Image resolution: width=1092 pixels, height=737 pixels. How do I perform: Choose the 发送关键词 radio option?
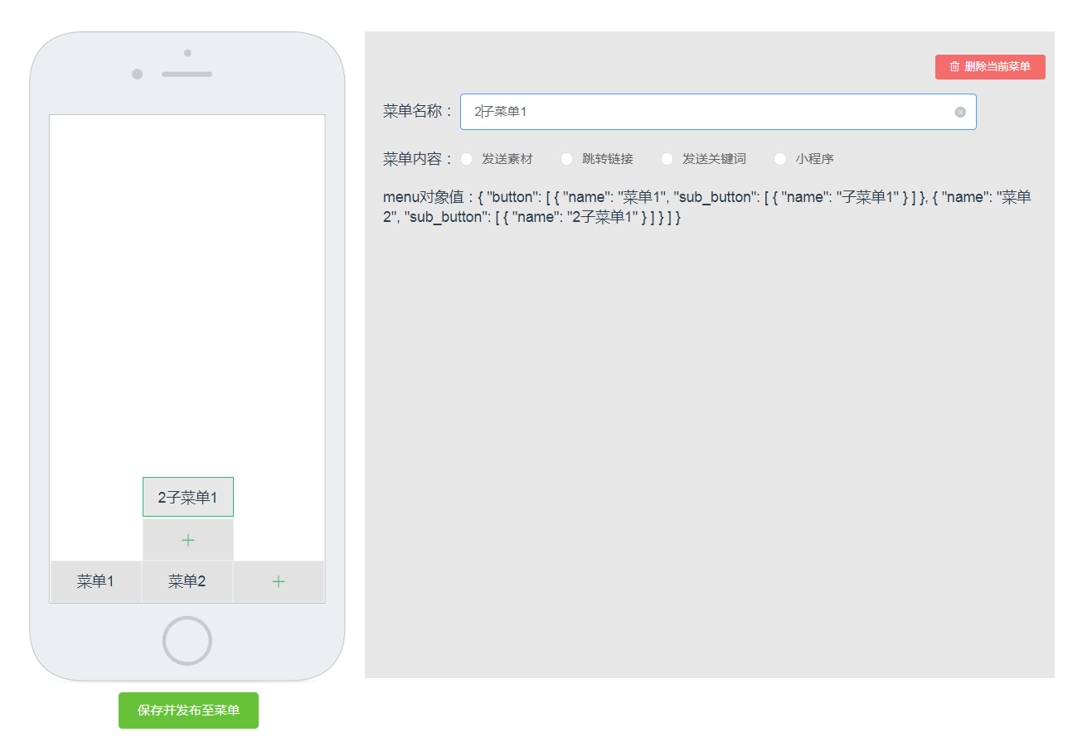pyautogui.click(x=667, y=159)
